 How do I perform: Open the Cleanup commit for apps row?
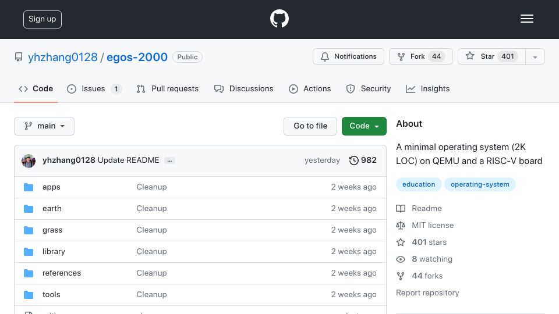pyautogui.click(x=151, y=187)
